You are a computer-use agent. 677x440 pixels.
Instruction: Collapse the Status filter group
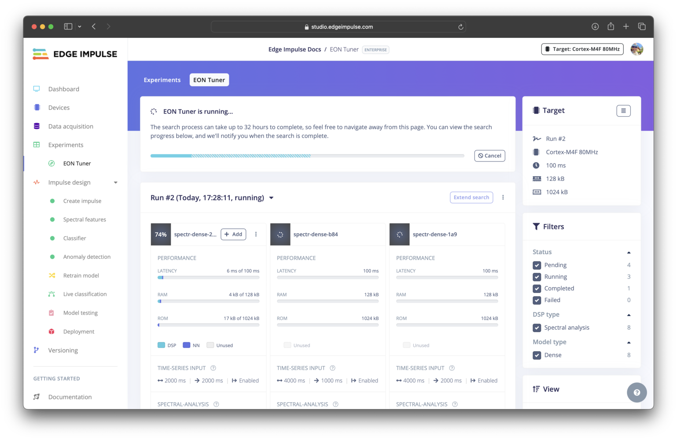click(x=629, y=253)
